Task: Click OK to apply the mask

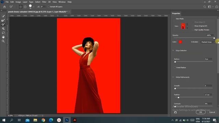Action: [x=201, y=112]
